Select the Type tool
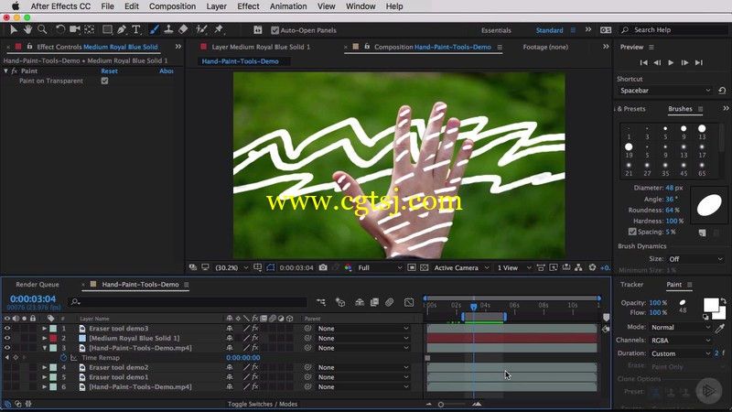732x412 pixels. click(x=135, y=29)
